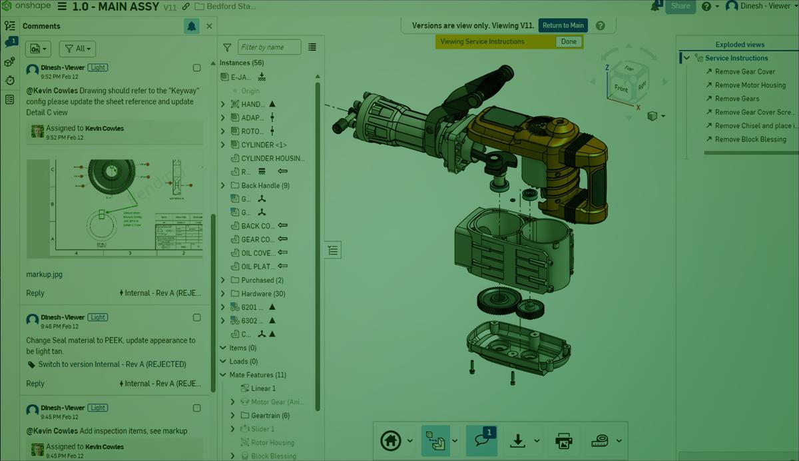Toggle notifications bell in the top bar
This screenshot has width=799, height=461.
(655, 6)
